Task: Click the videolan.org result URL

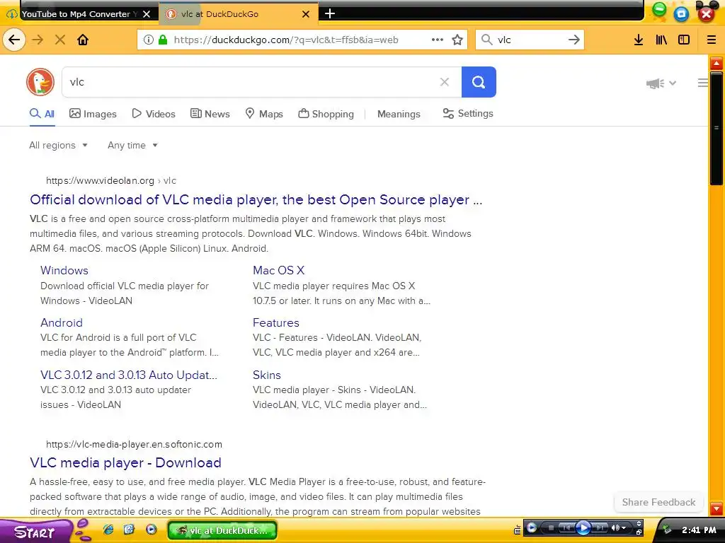Action: 111,180
